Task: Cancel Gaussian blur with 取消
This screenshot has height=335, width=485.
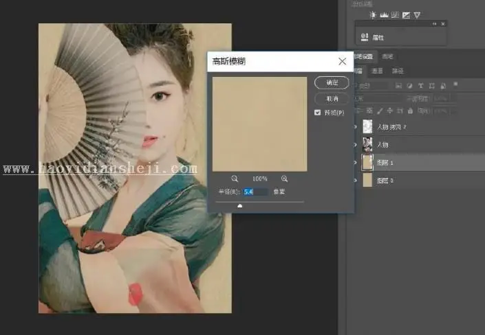Action: click(332, 99)
